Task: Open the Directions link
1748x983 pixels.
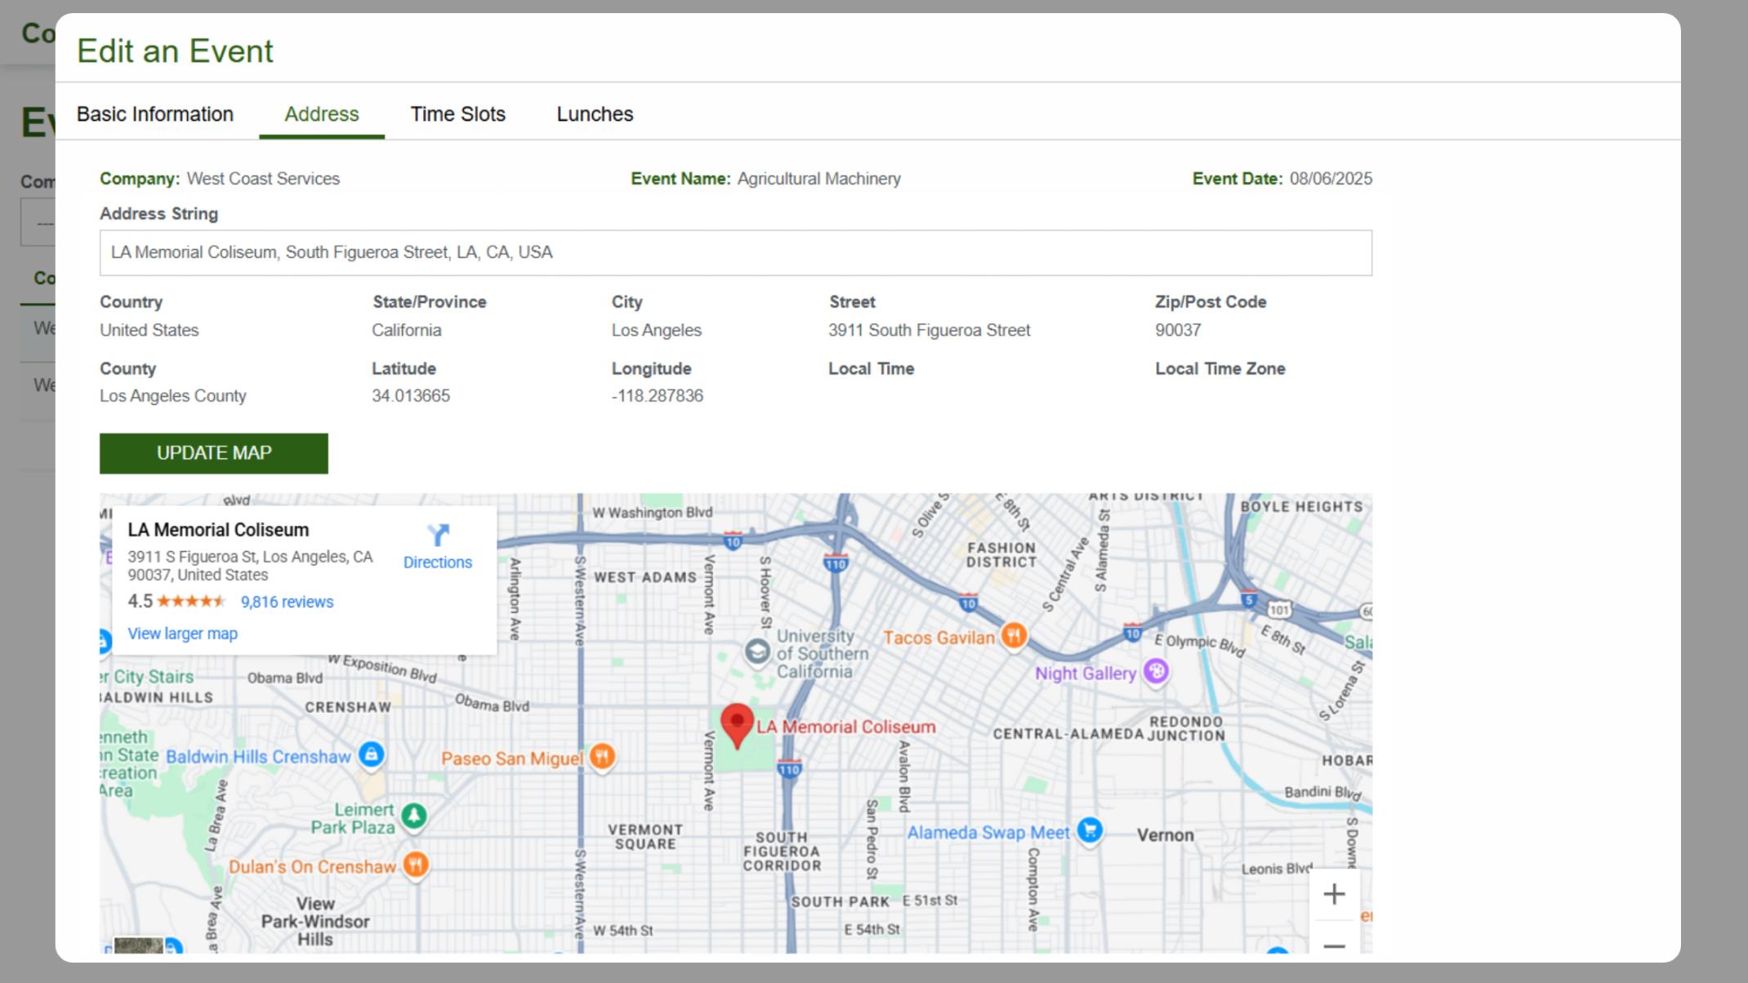Action: pyautogui.click(x=438, y=563)
